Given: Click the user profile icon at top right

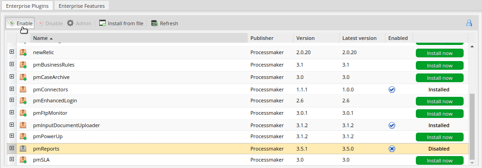Looking at the screenshot, I should point(469,23).
